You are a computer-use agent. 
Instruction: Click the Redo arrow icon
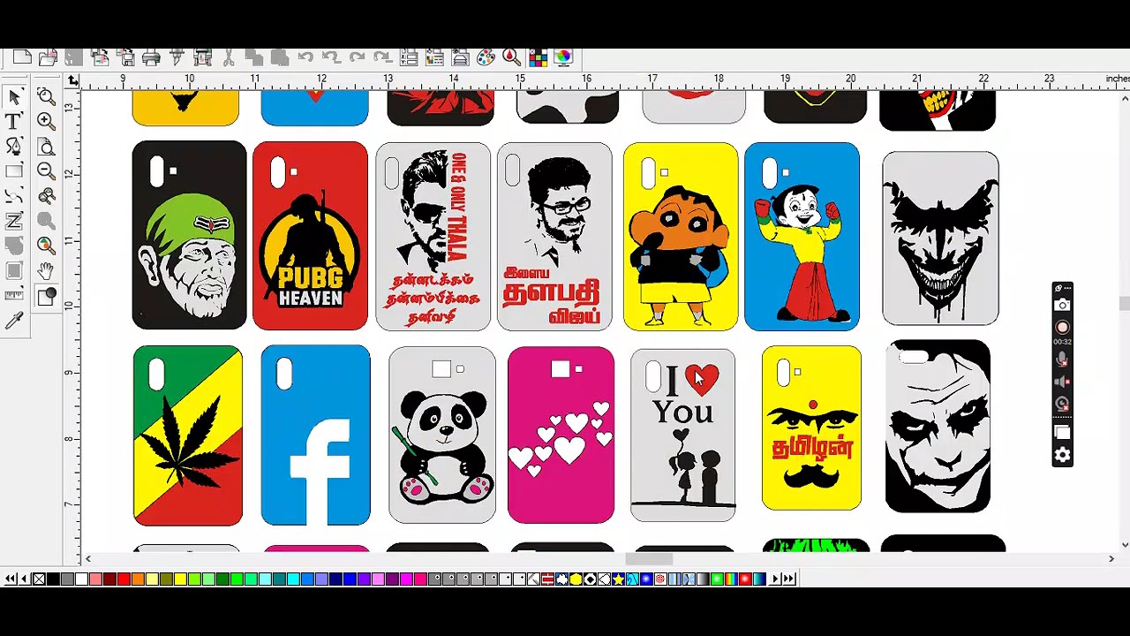coord(358,57)
